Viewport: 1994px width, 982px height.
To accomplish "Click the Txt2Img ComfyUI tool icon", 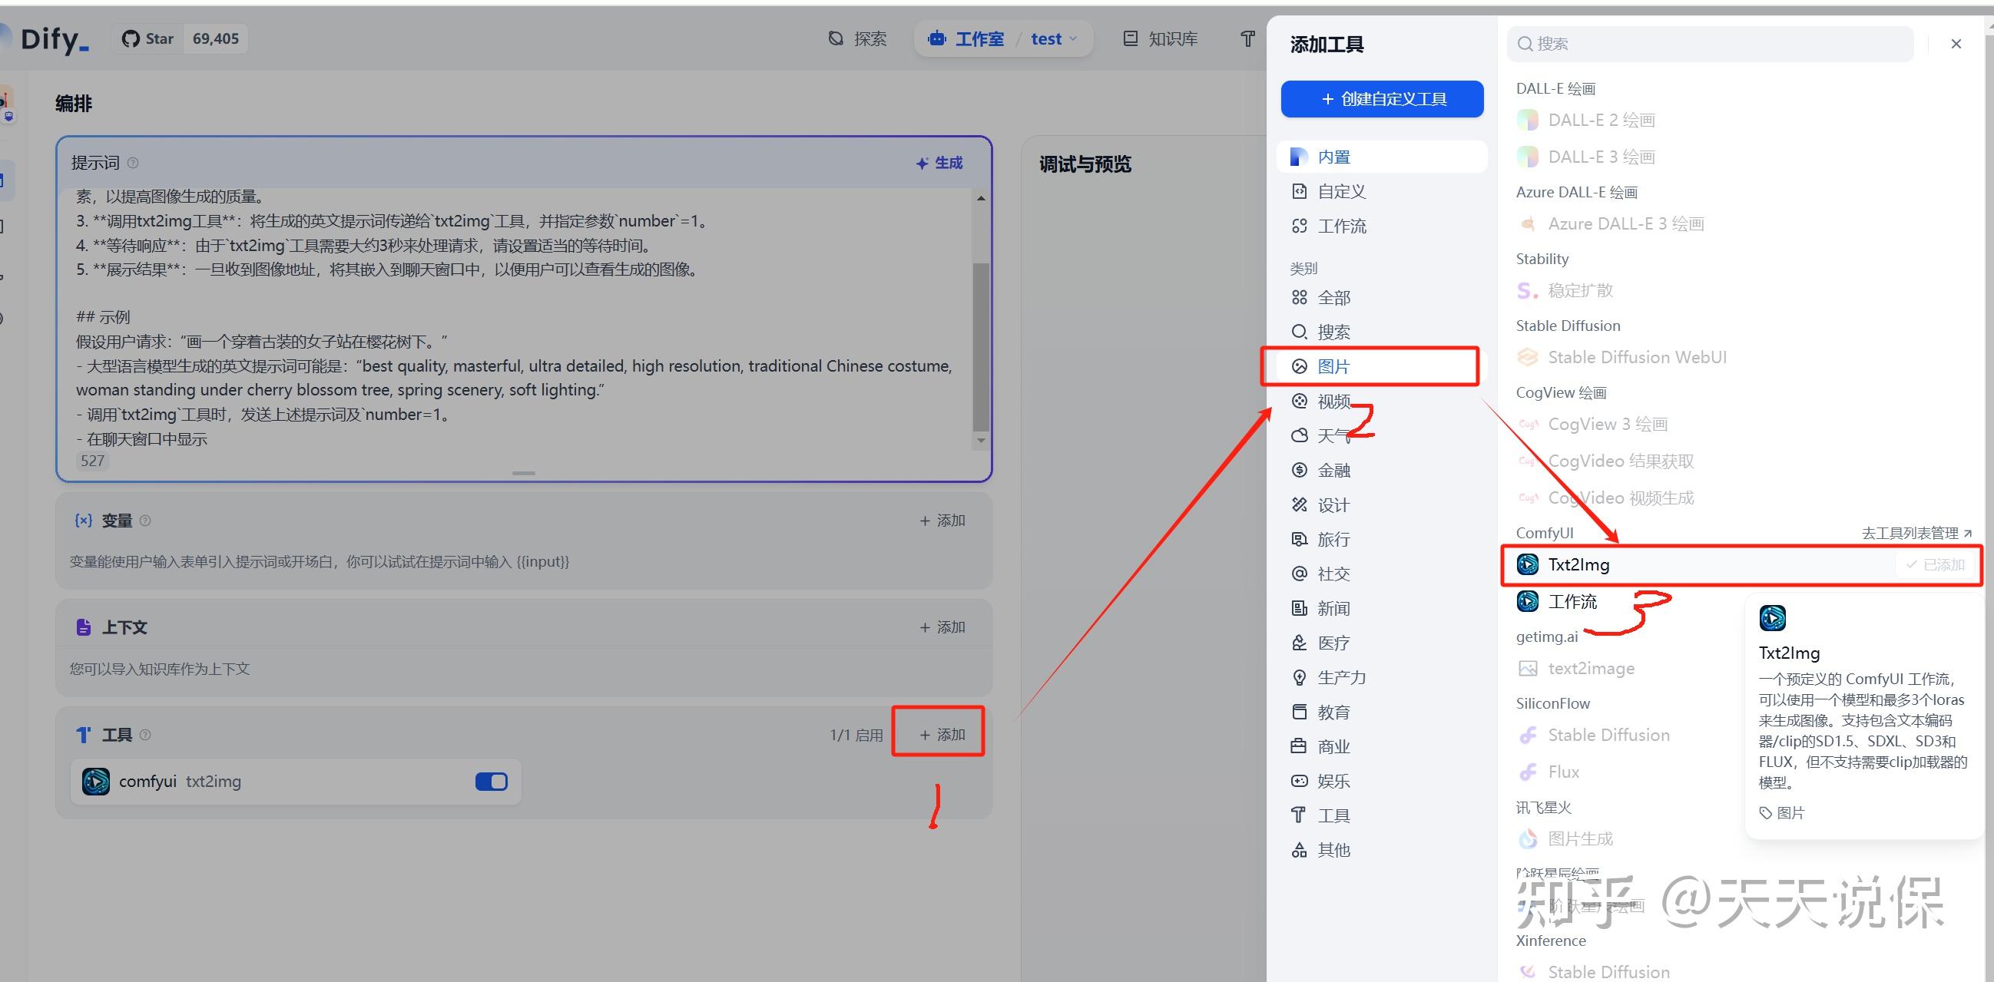I will click(x=1527, y=565).
